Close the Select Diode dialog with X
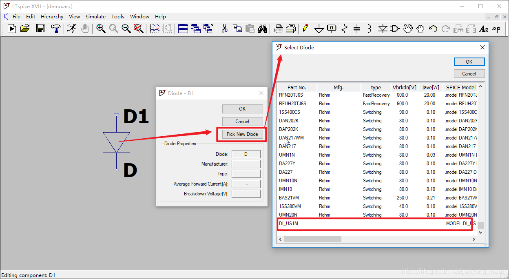Image resolution: width=509 pixels, height=279 pixels. coord(482,47)
